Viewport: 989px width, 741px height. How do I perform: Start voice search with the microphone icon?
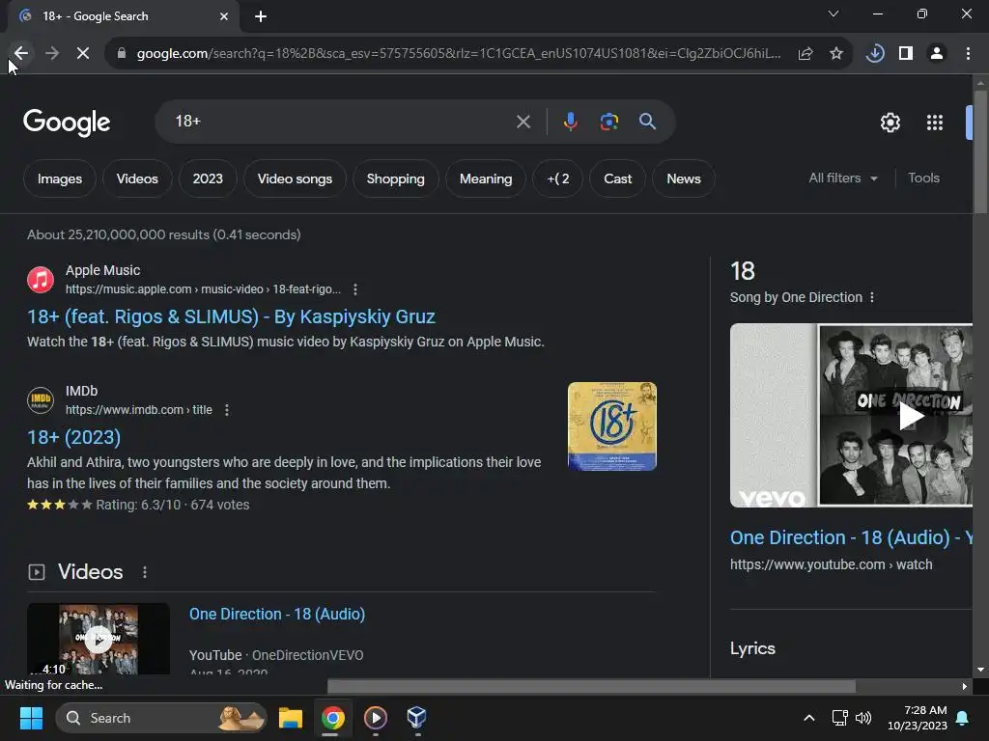570,122
